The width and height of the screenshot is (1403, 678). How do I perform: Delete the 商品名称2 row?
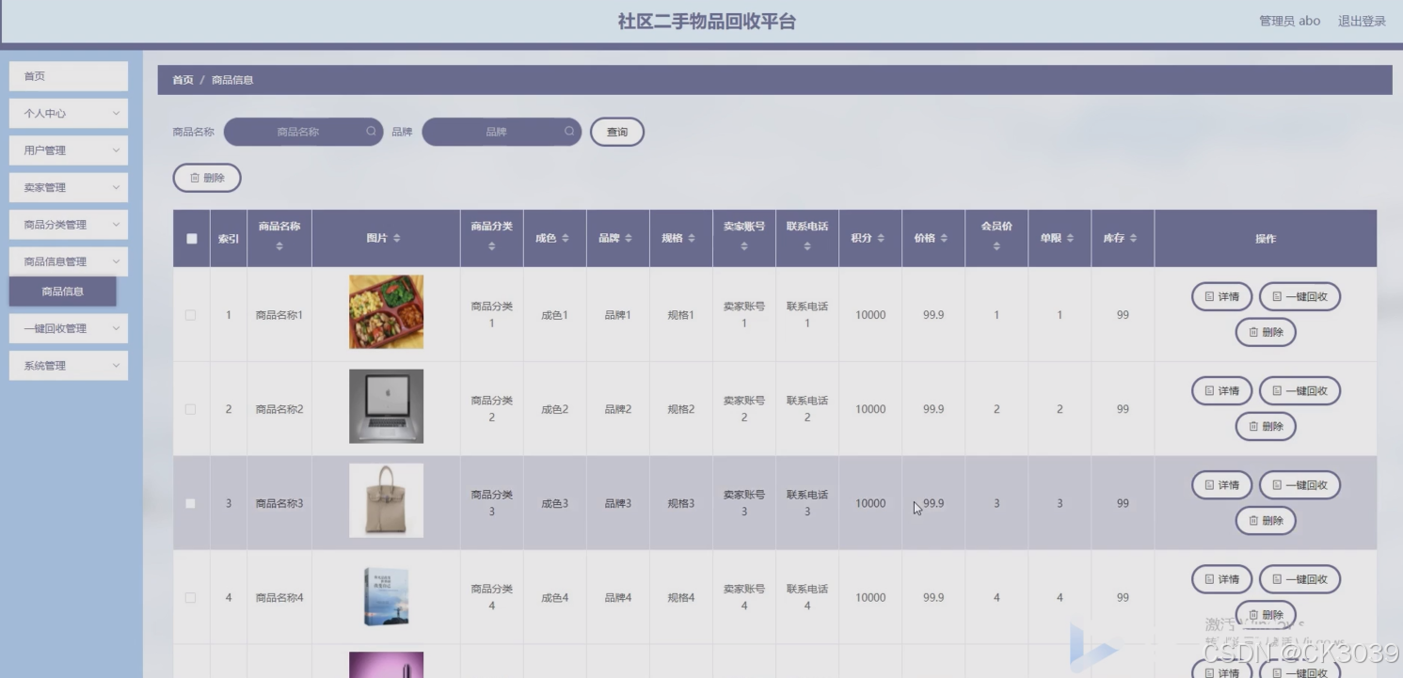point(1266,426)
